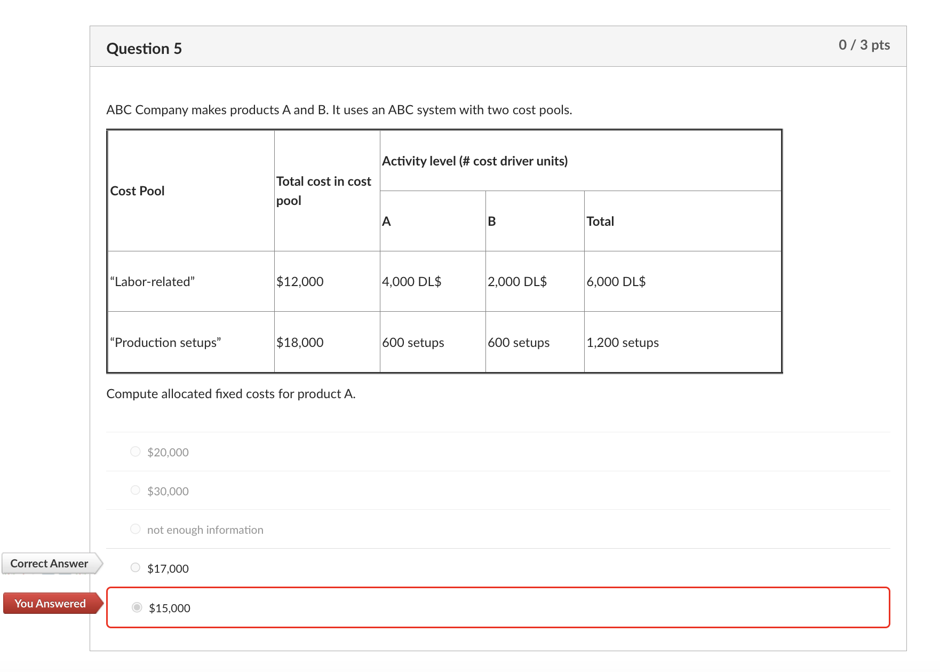Viewport: 940px width, 672px height.
Task: Click the 'Correct Answer' label tag
Action: coord(52,564)
